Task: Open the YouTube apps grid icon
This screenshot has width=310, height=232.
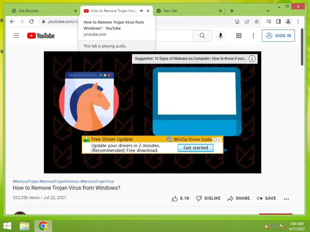Action: 239,36
